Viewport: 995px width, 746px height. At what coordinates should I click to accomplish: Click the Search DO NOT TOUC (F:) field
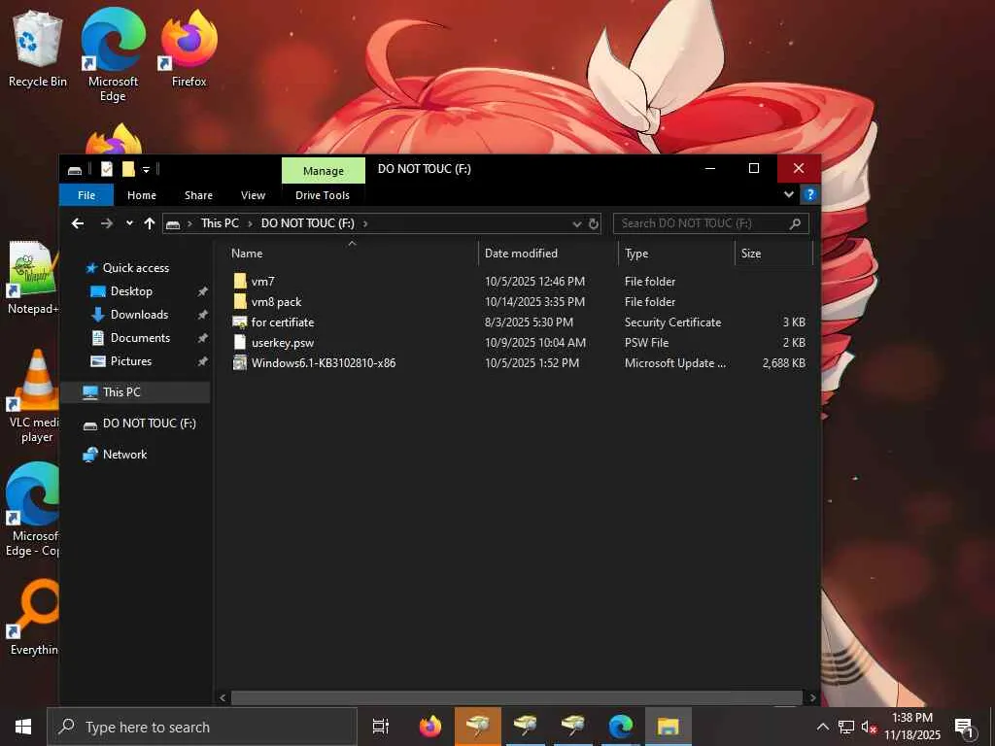point(710,223)
